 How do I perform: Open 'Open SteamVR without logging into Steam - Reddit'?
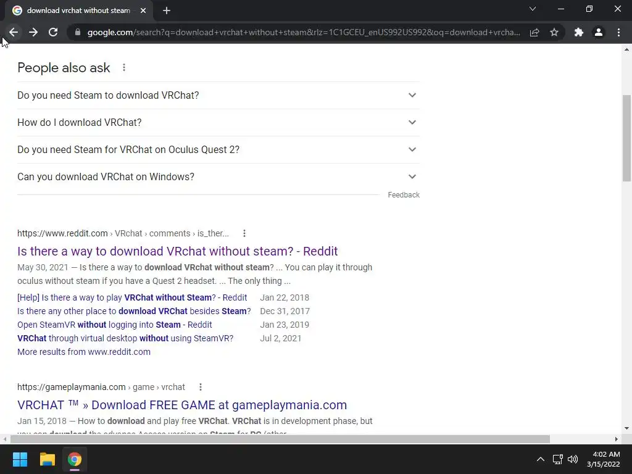click(114, 325)
